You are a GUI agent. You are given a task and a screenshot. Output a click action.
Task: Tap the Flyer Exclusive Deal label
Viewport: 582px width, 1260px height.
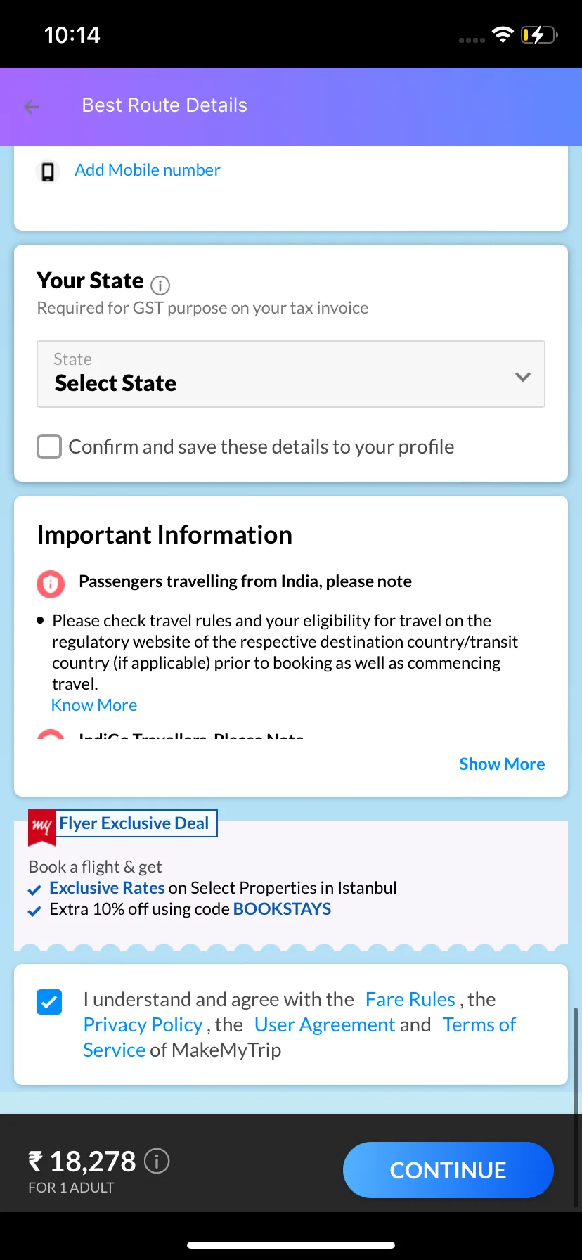coord(134,823)
